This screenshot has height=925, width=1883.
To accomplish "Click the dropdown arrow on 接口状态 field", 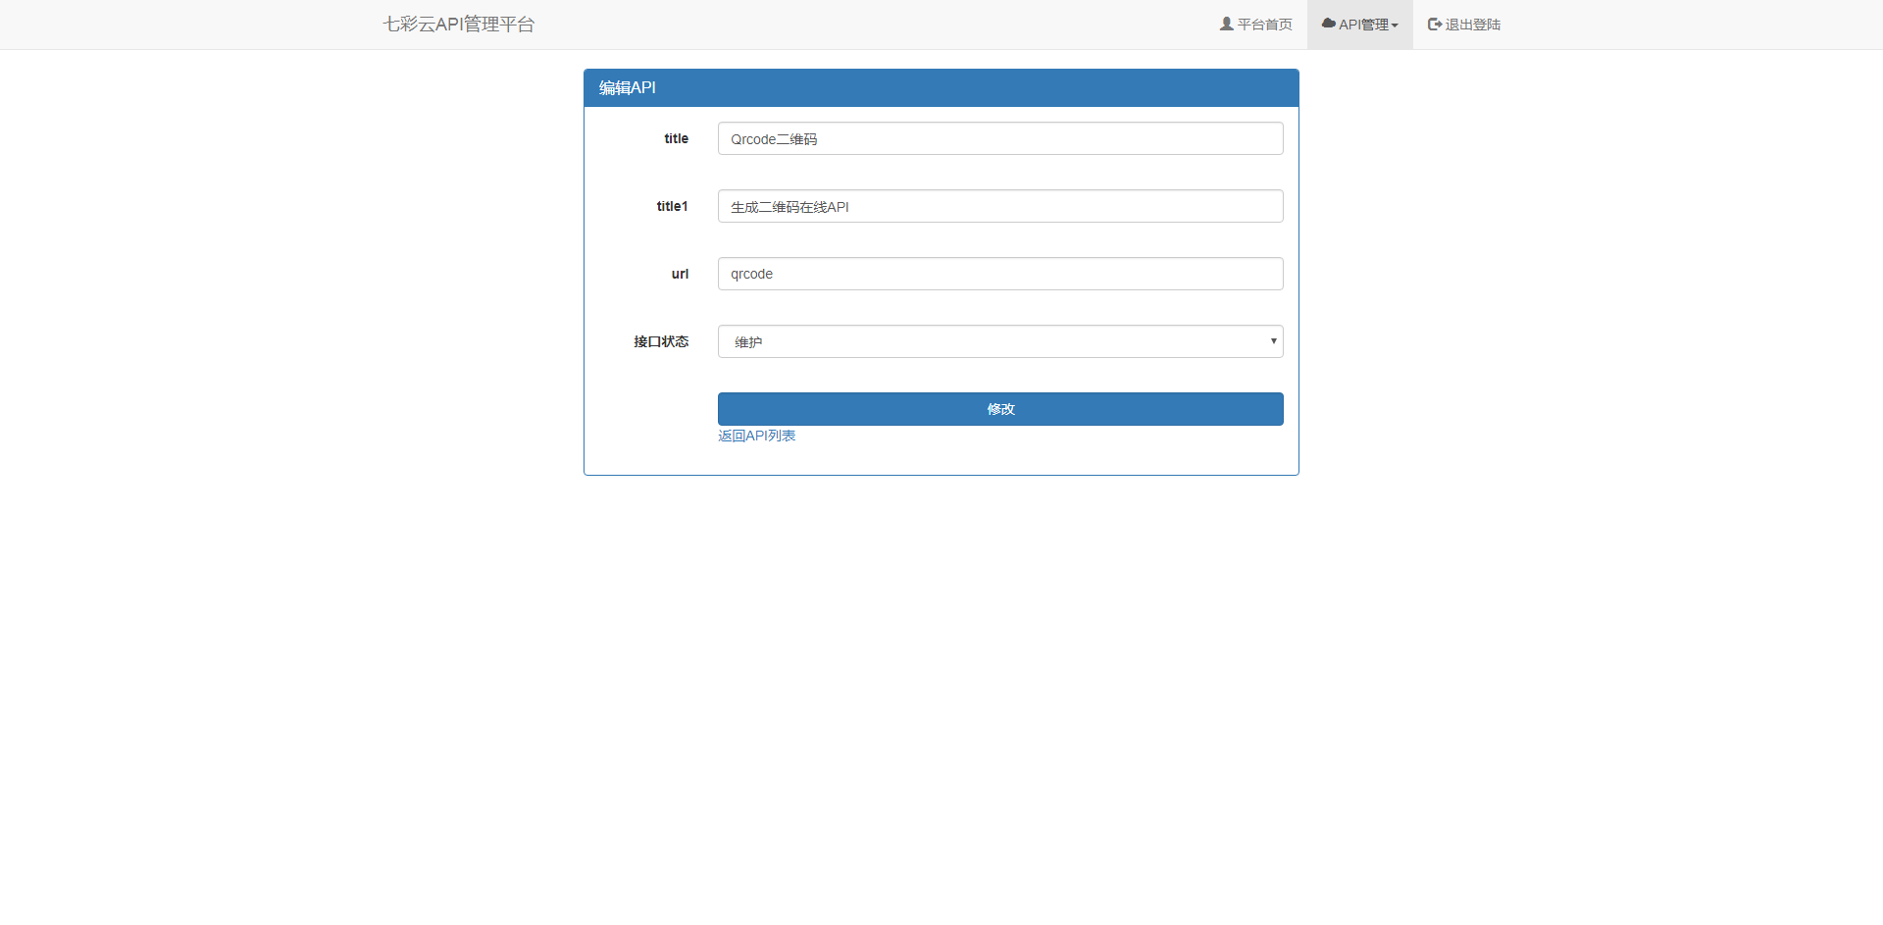I will tap(1274, 341).
